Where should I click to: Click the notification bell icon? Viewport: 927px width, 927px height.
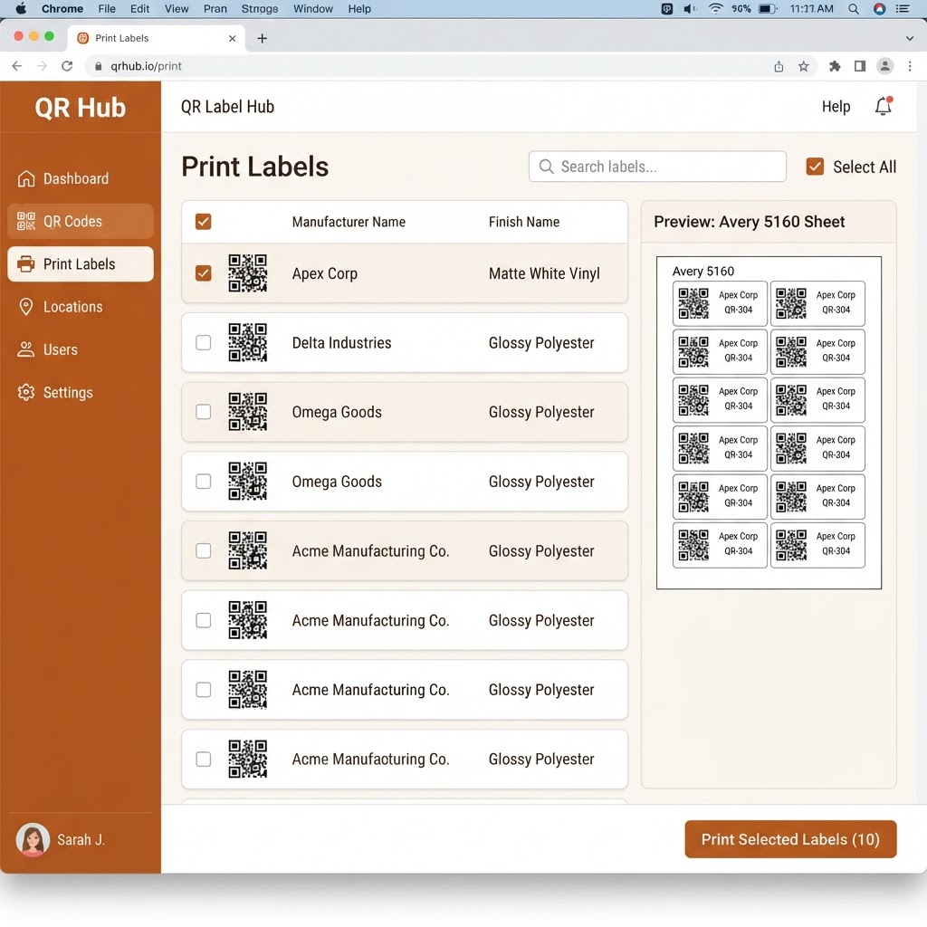[884, 107]
